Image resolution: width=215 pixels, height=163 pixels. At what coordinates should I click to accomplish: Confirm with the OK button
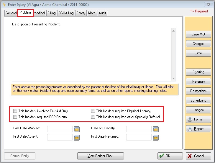click(170, 156)
